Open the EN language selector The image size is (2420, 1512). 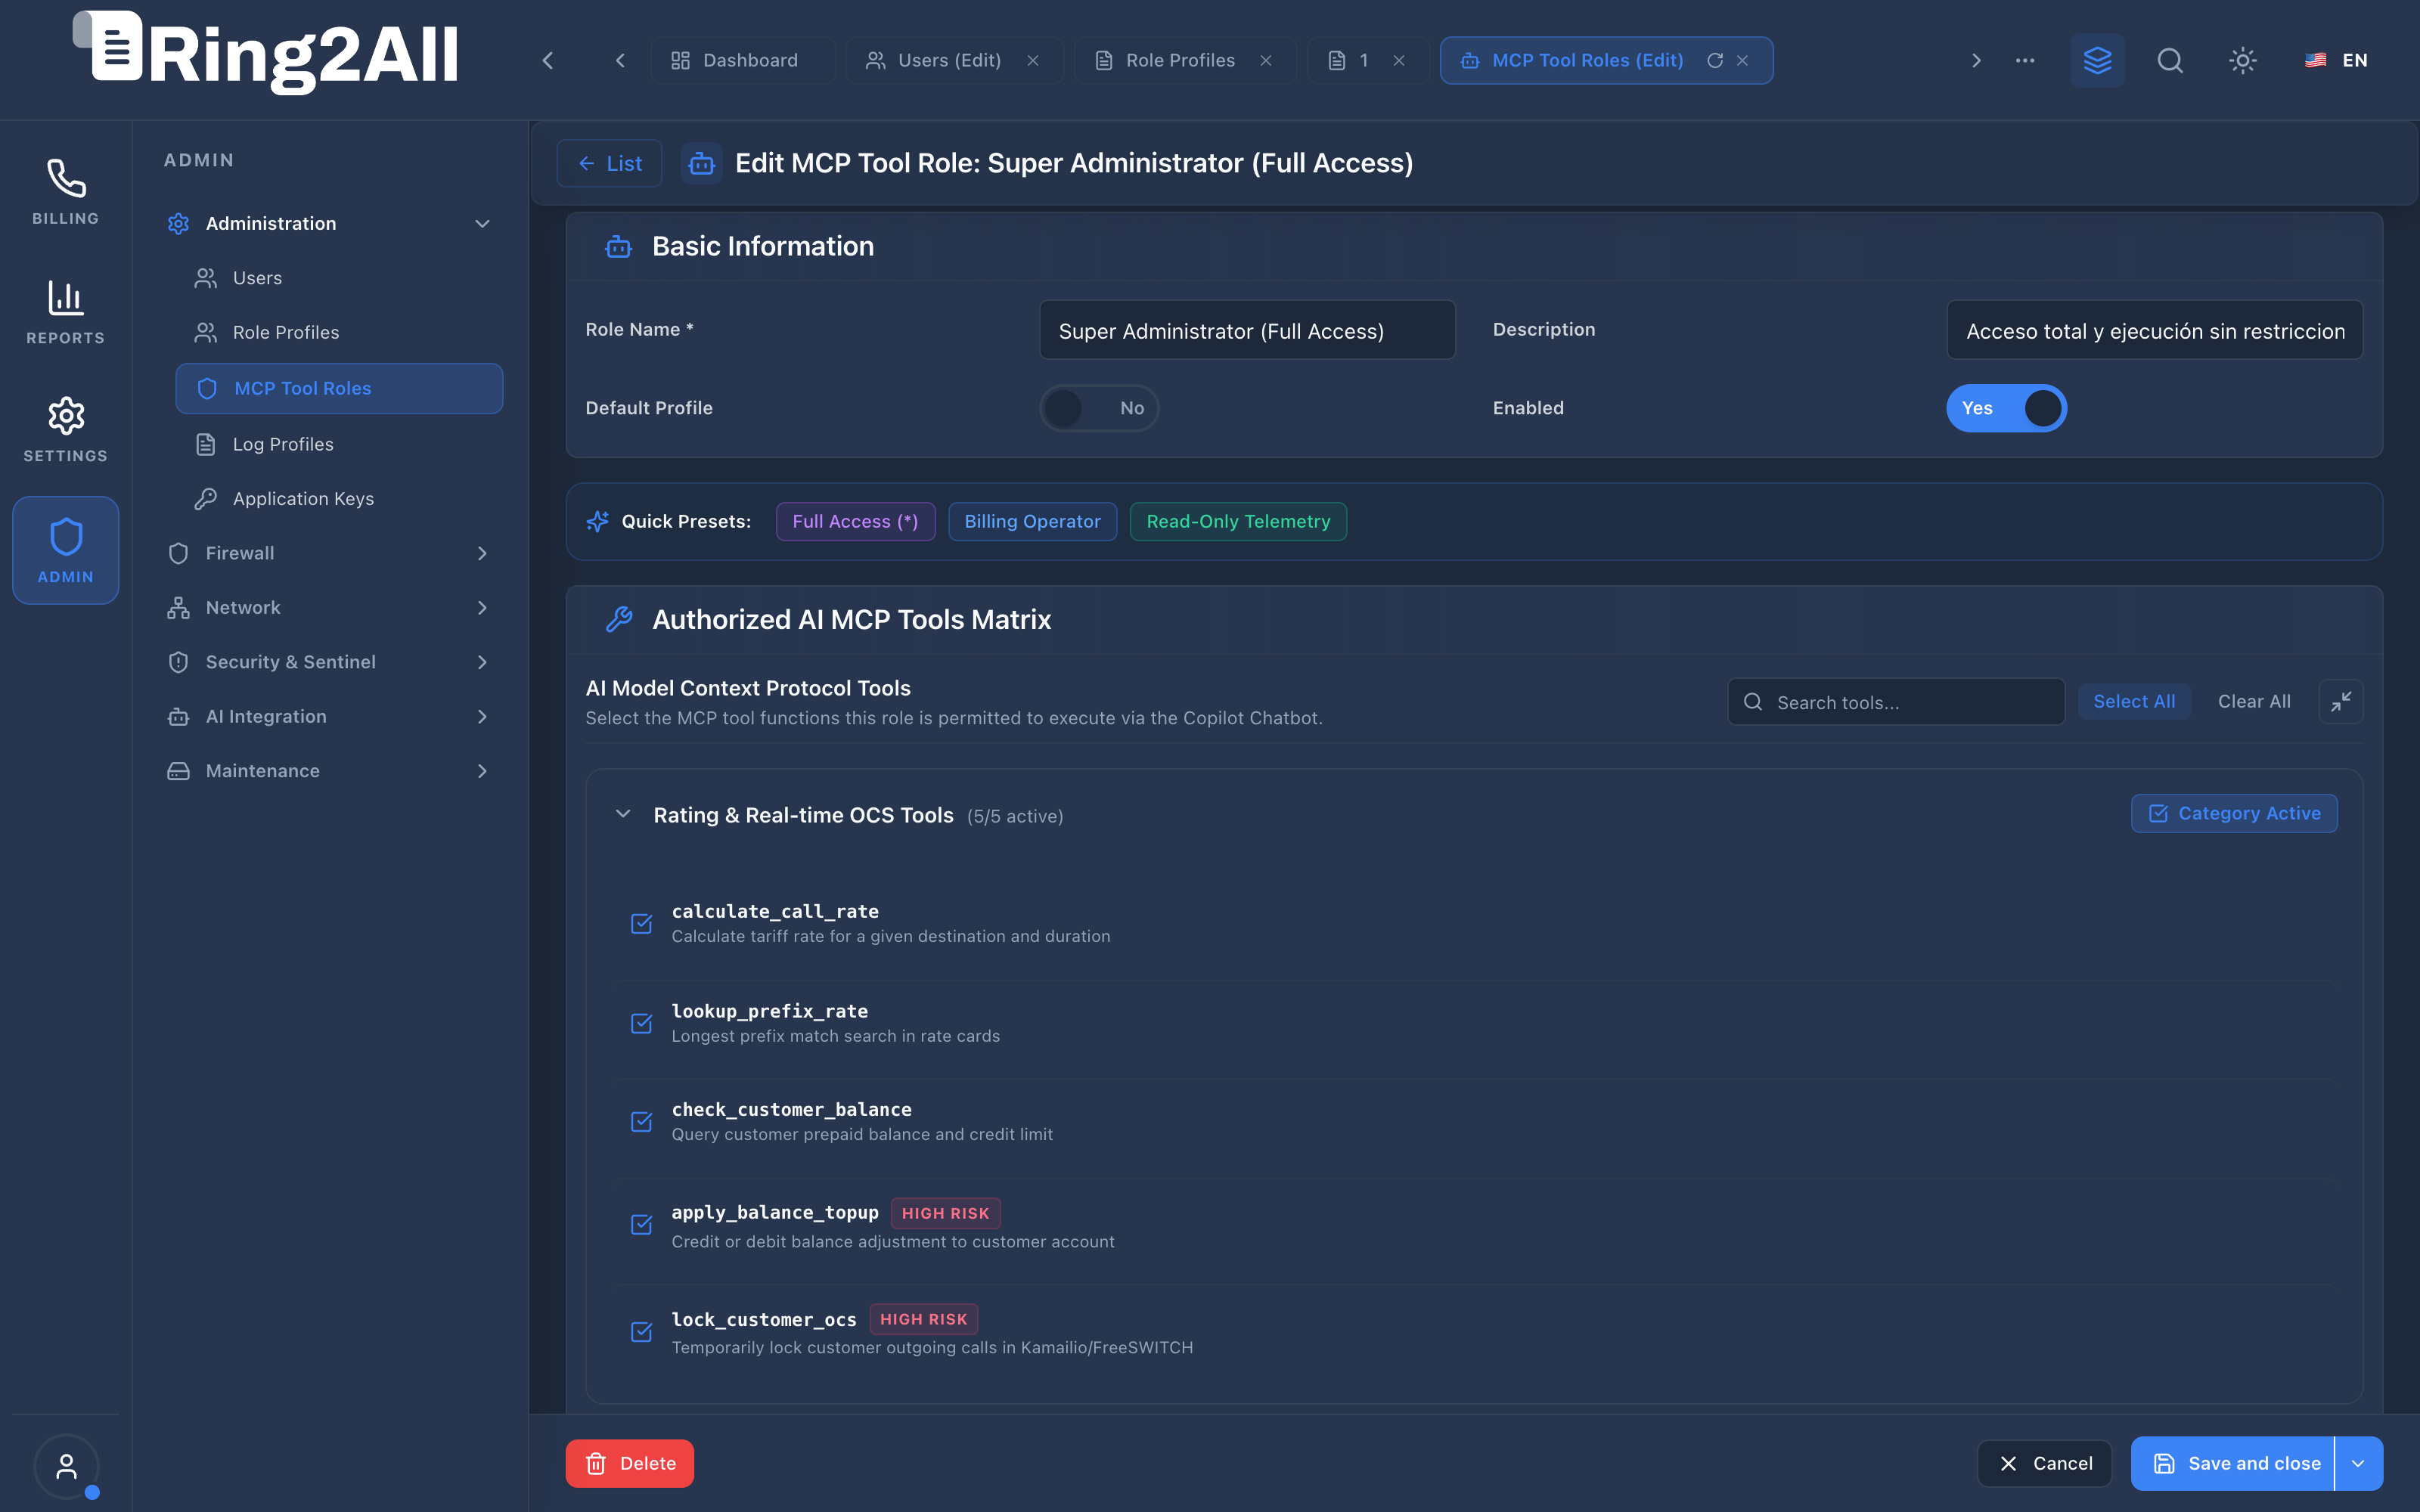tap(2336, 60)
